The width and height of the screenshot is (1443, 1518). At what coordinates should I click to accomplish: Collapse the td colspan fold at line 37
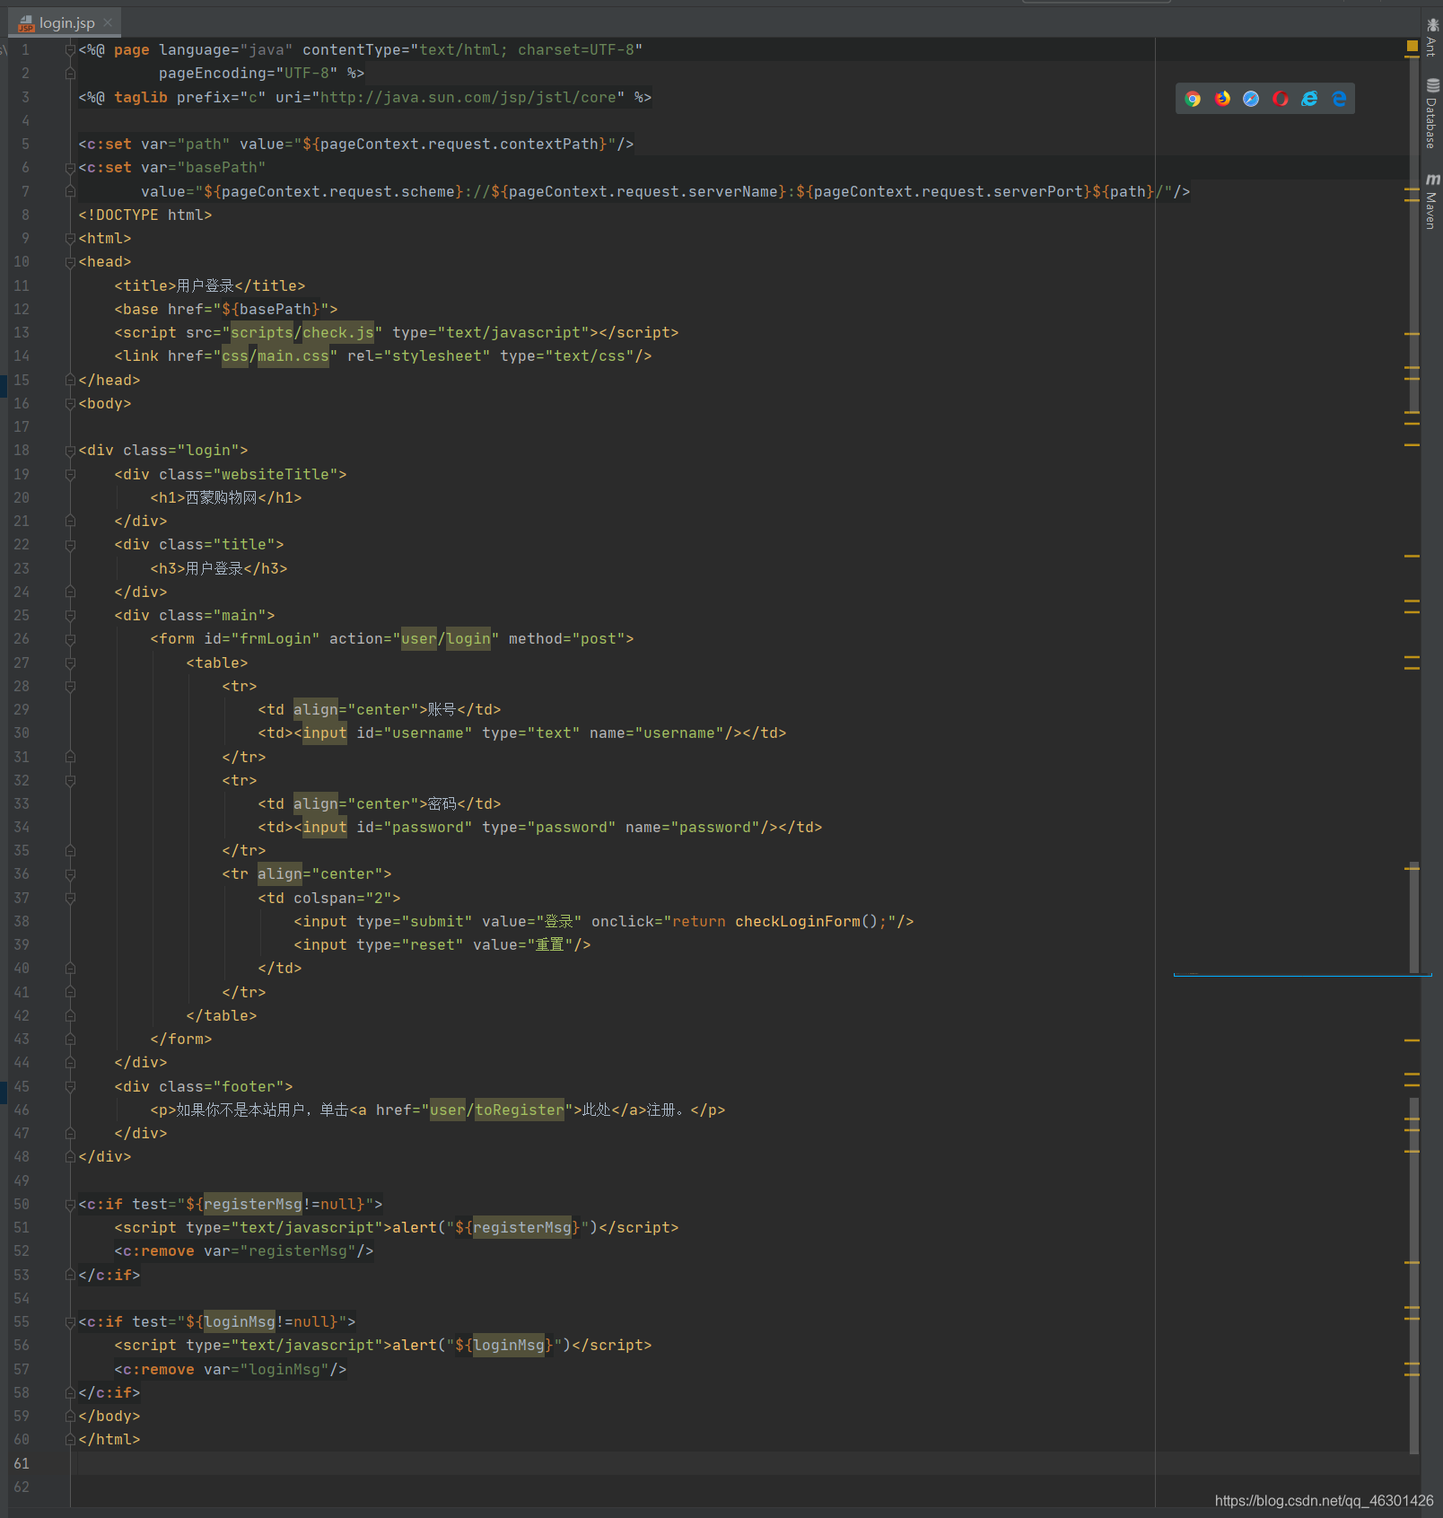coord(70,899)
